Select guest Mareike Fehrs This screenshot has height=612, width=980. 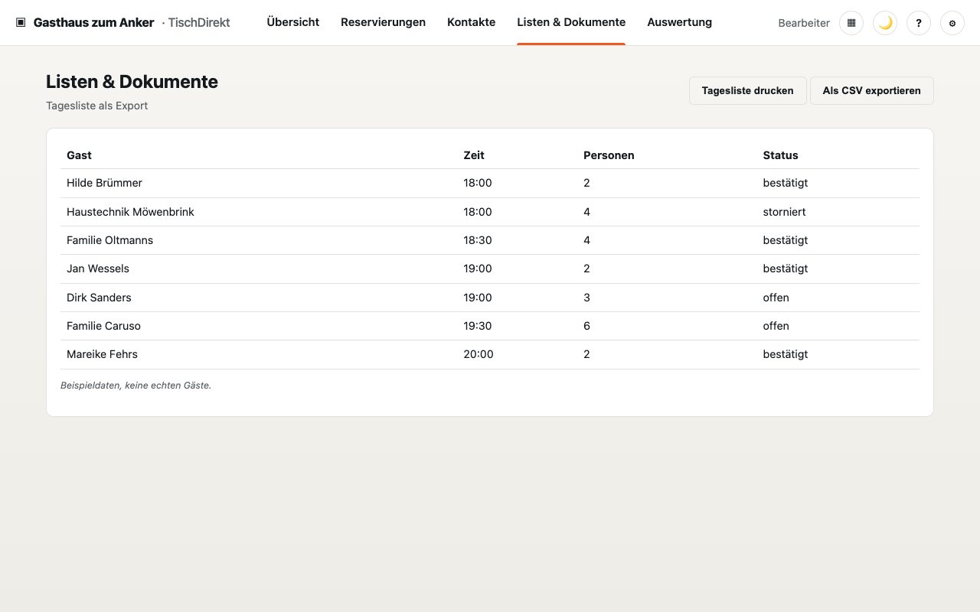pos(102,354)
